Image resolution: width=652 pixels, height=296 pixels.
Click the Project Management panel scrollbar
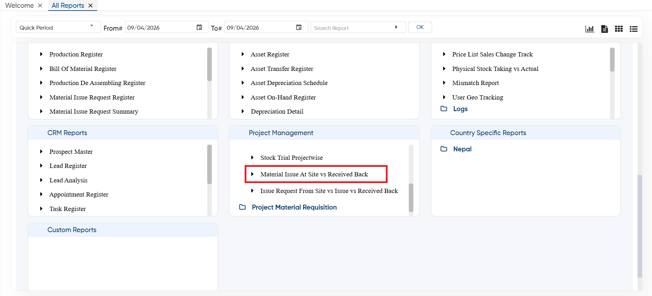click(411, 198)
